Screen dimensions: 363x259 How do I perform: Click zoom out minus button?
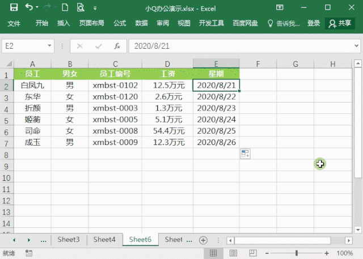click(x=267, y=253)
